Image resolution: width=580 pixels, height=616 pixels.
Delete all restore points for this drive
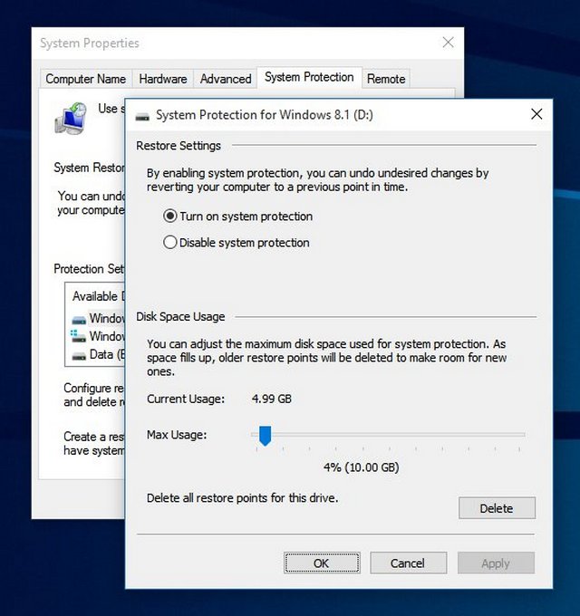tap(497, 508)
